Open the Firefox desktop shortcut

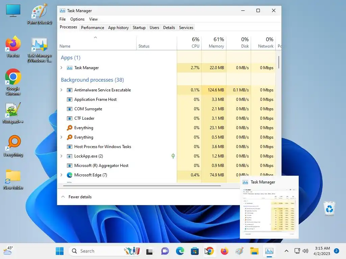[13, 47]
